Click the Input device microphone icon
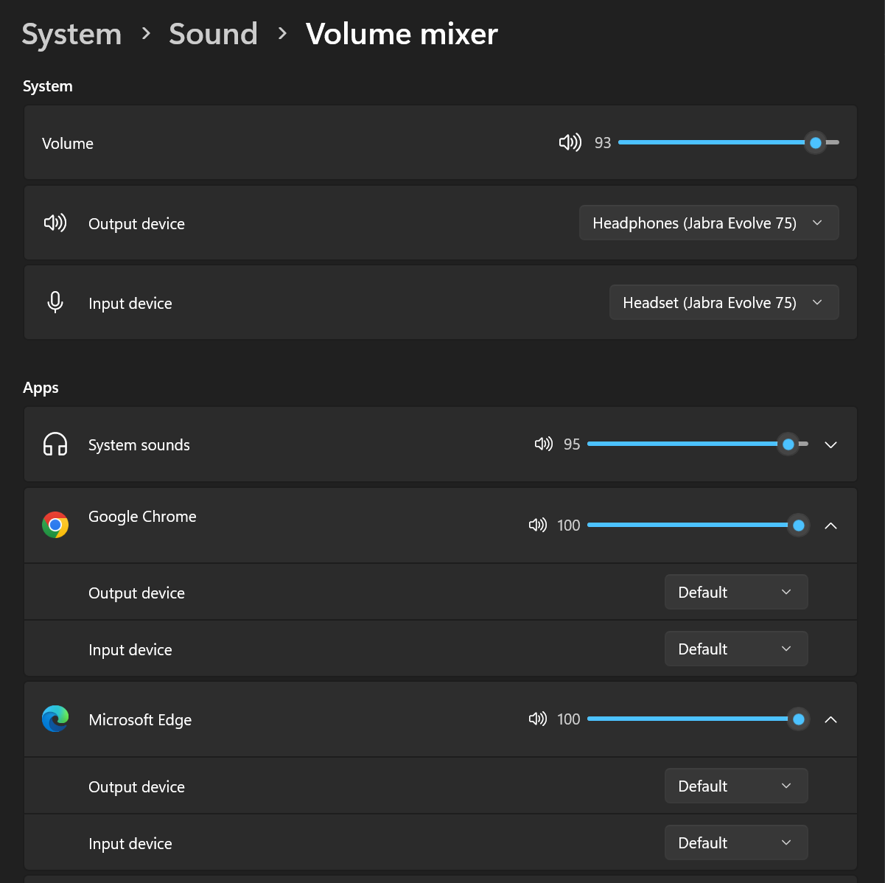Image resolution: width=885 pixels, height=883 pixels. click(55, 302)
